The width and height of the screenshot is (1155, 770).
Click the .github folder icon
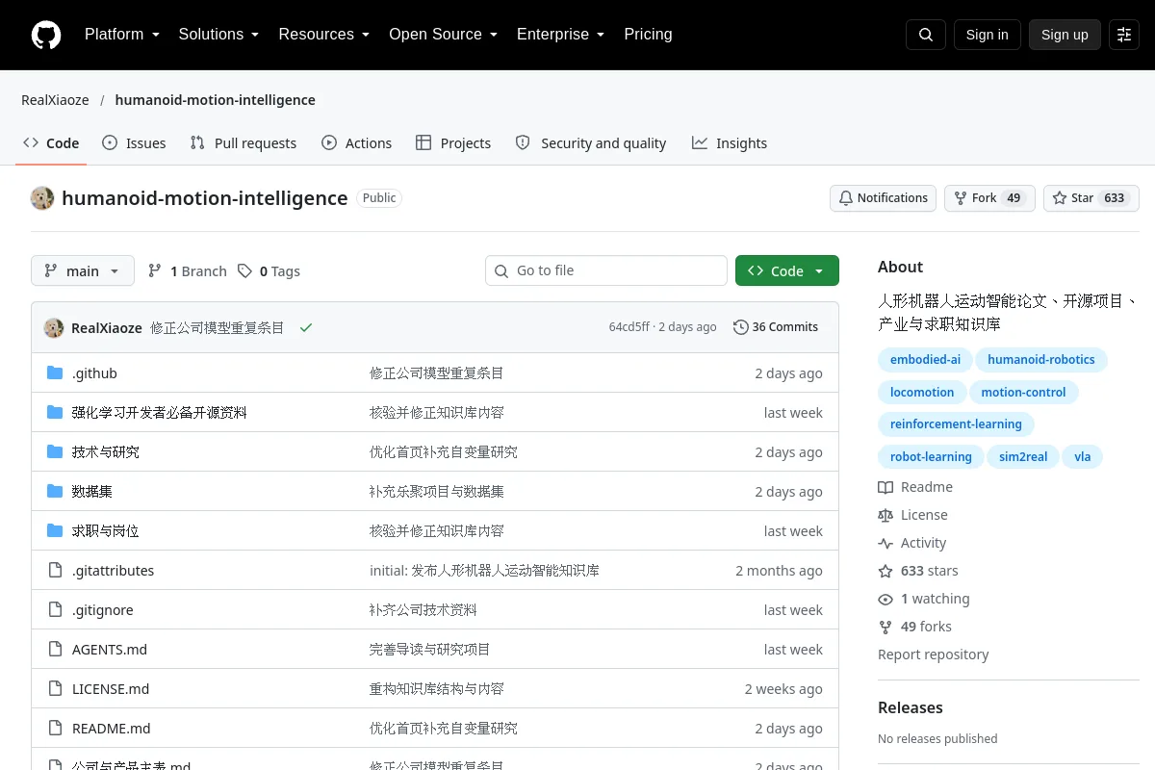coord(55,373)
